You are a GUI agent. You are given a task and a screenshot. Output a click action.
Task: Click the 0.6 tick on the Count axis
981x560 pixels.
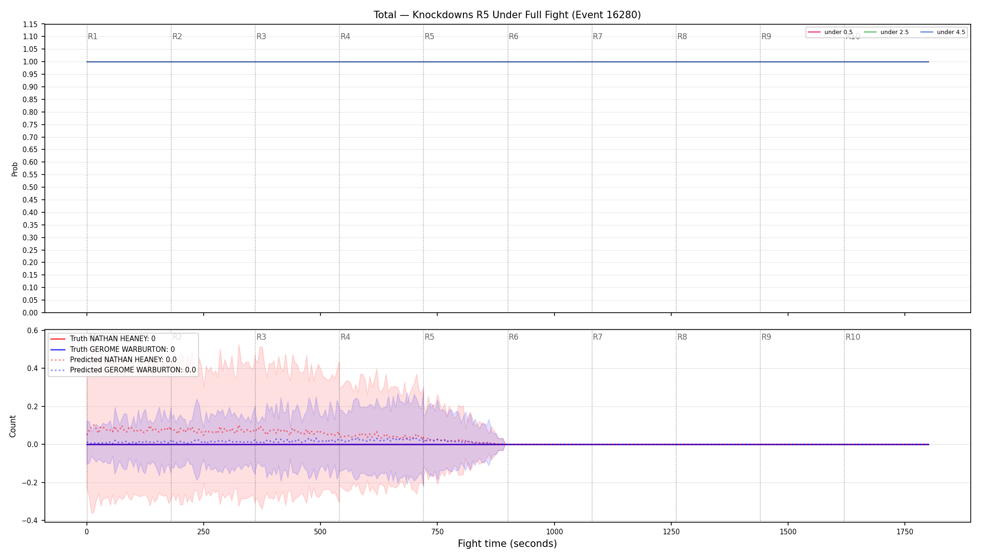[x=33, y=330]
